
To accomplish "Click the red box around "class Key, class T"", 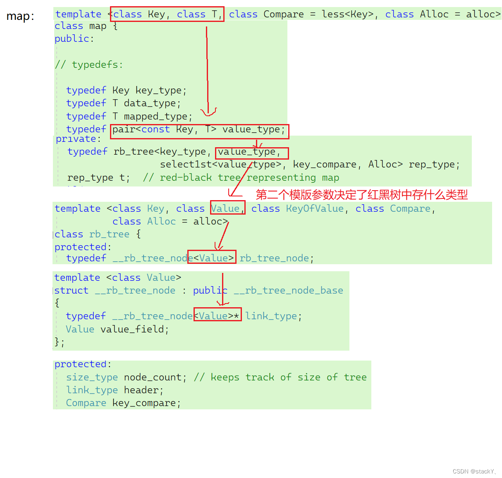I will tap(167, 14).
